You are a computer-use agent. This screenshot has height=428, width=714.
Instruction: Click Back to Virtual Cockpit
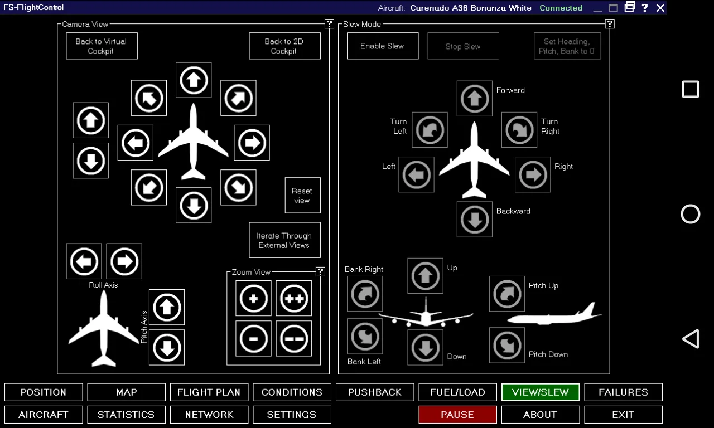pos(102,46)
